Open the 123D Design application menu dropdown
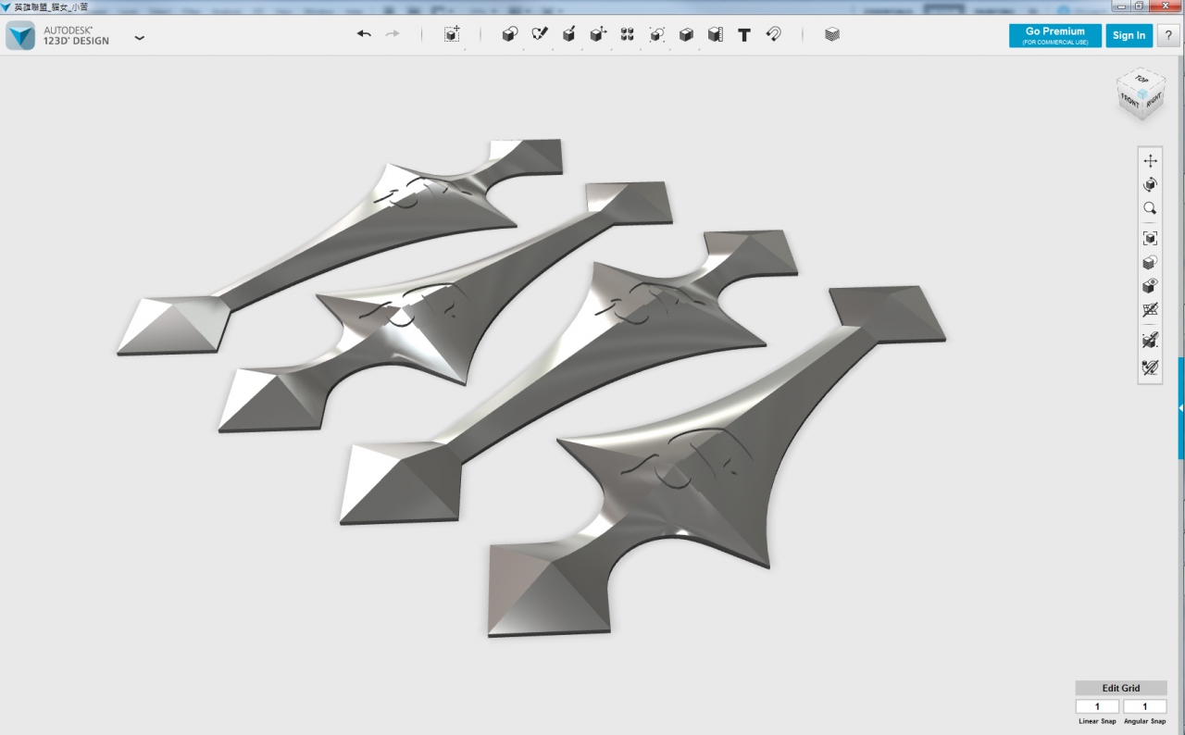Image resolution: width=1185 pixels, height=735 pixels. pyautogui.click(x=140, y=38)
